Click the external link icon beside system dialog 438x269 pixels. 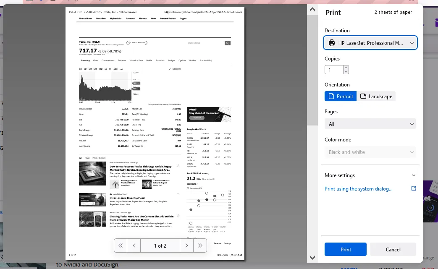[414, 188]
